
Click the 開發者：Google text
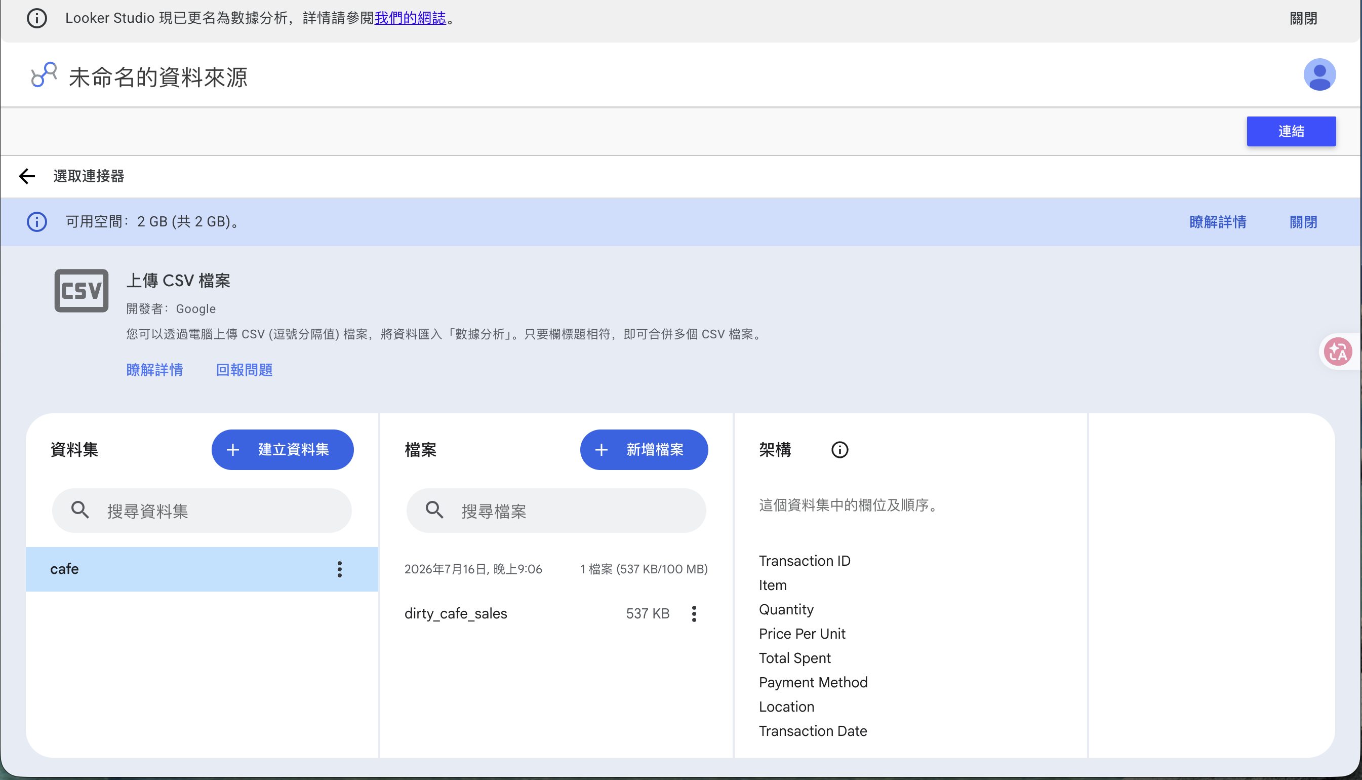pyautogui.click(x=171, y=308)
